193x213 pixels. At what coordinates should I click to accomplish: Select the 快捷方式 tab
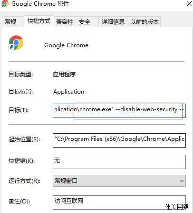click(39, 21)
